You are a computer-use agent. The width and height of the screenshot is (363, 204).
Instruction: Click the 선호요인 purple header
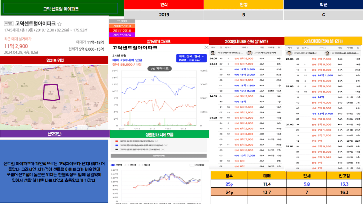[x=55, y=134]
